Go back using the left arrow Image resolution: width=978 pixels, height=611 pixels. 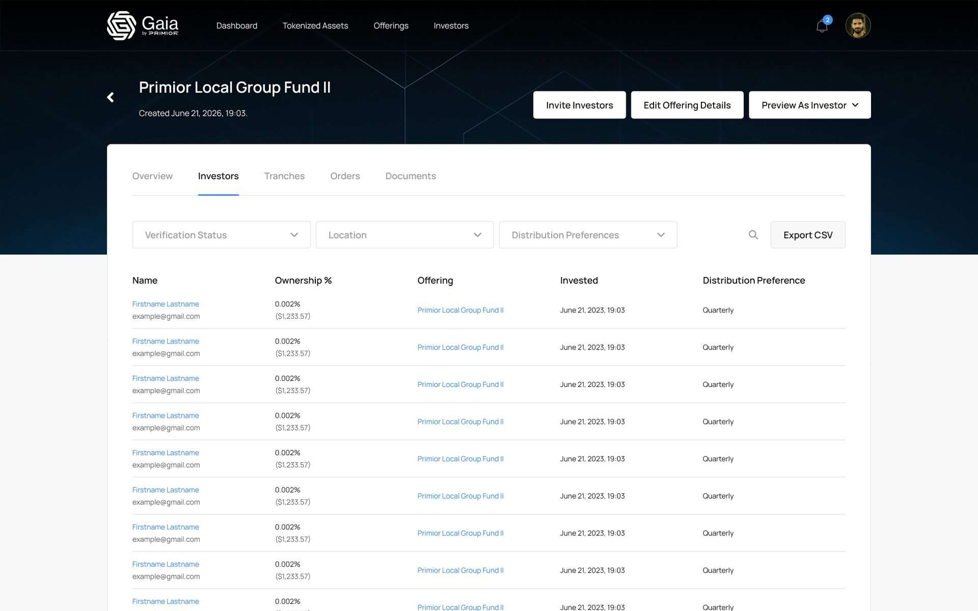pyautogui.click(x=111, y=97)
